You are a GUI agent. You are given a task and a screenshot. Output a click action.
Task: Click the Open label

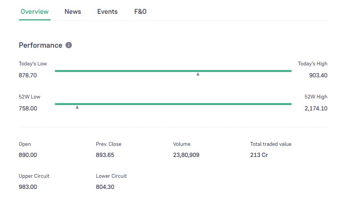25,144
